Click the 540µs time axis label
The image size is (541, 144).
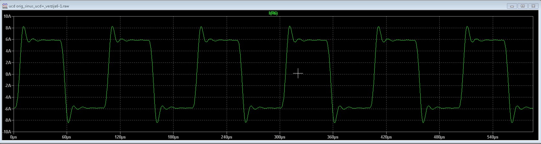[x=492, y=137]
